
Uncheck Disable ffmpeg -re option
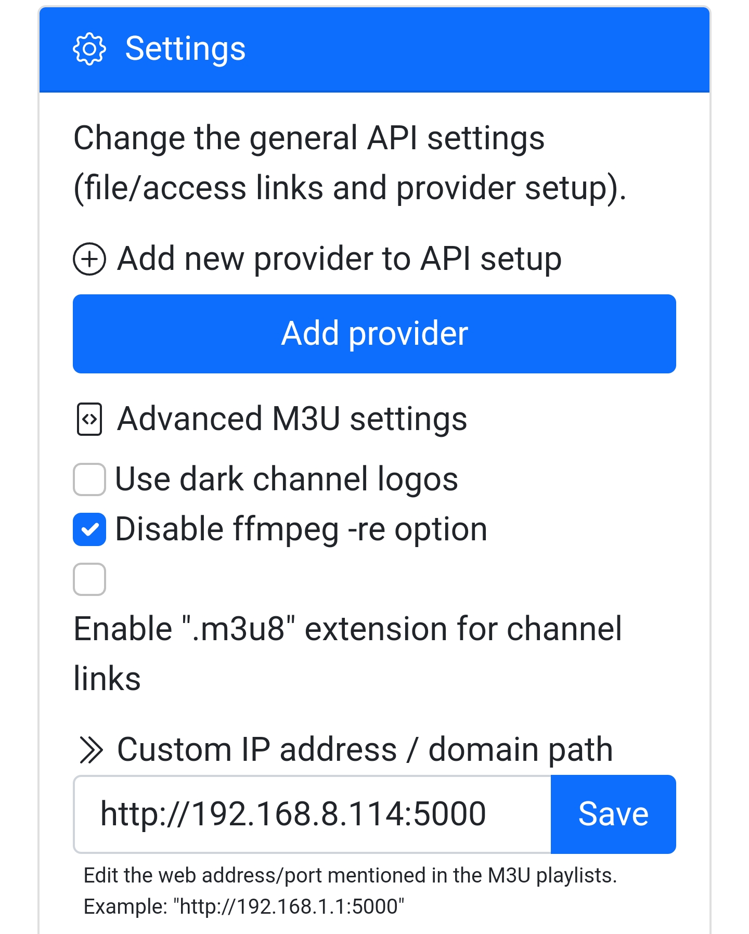89,529
